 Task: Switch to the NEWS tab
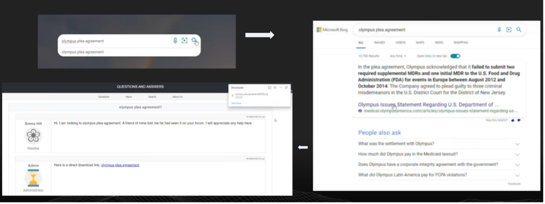coord(439,43)
